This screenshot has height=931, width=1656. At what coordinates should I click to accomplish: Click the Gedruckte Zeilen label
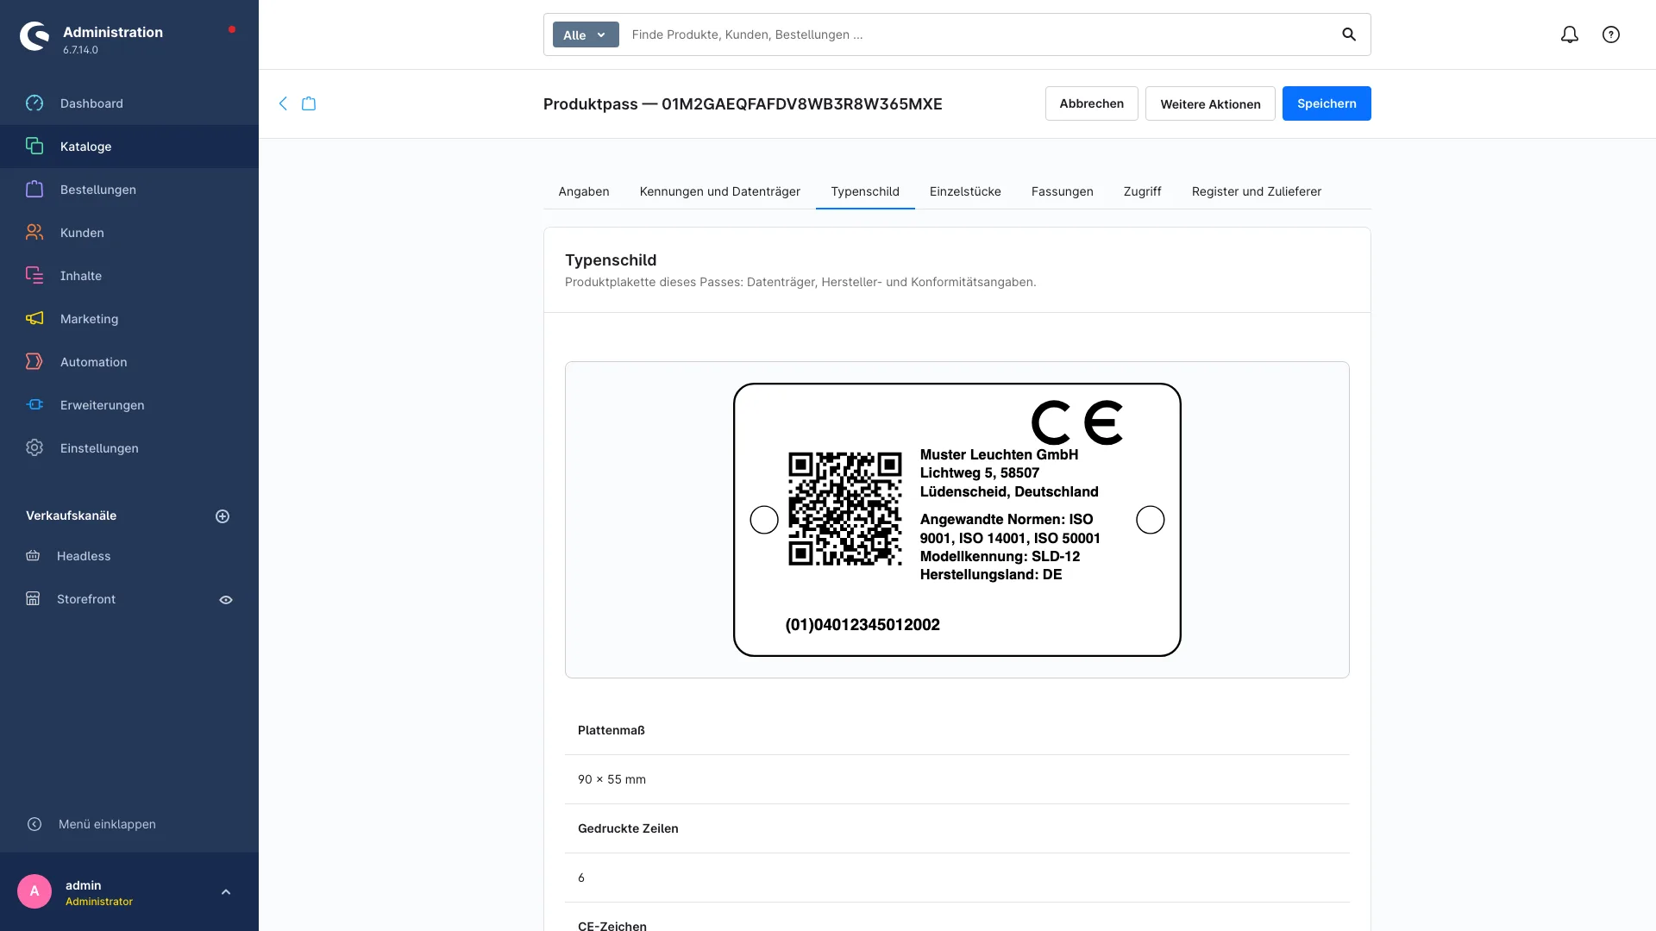[x=628, y=828]
